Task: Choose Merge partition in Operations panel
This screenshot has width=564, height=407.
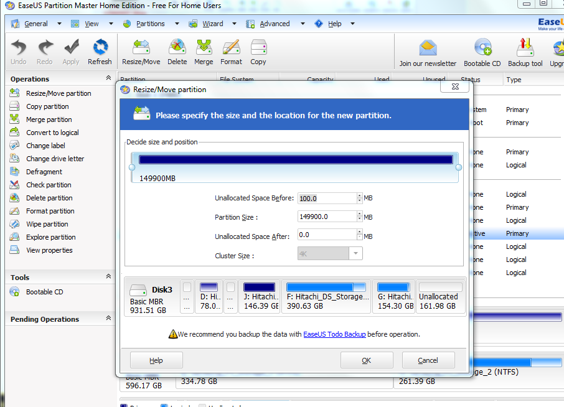Action: [40, 119]
